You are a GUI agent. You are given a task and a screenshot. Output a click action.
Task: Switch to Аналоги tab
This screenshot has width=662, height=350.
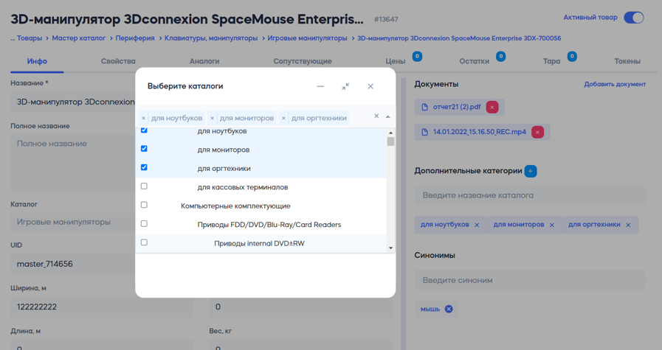204,61
